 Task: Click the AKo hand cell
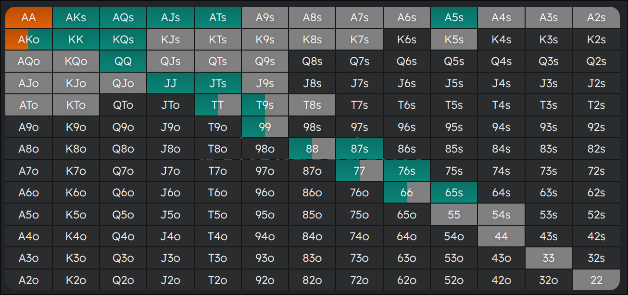[x=28, y=39]
